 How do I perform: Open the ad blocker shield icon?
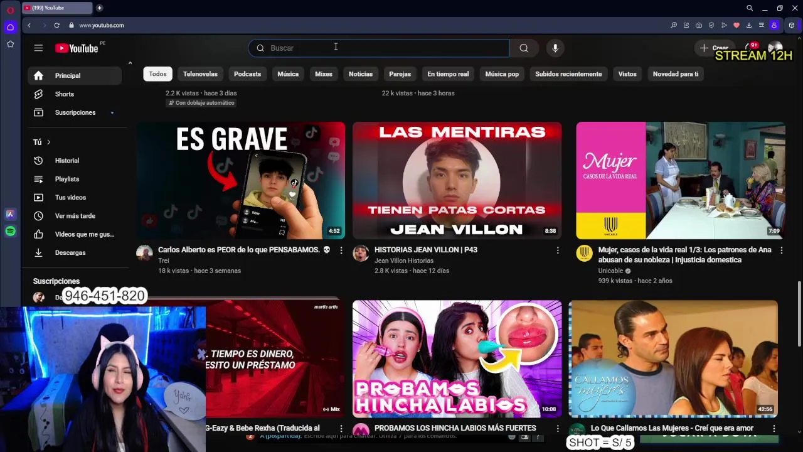click(711, 25)
